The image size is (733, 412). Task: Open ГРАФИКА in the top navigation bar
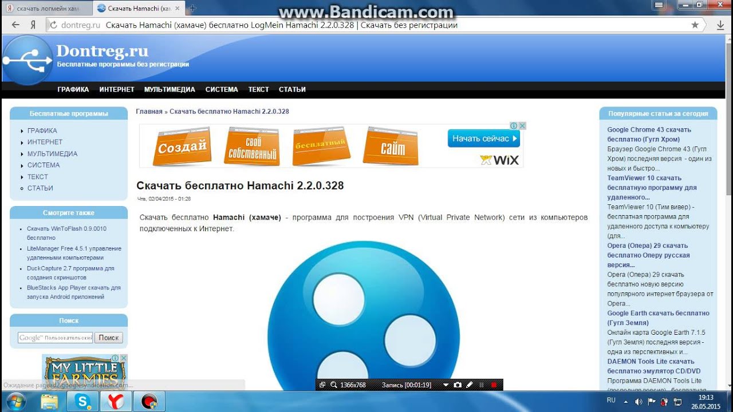[x=73, y=89]
